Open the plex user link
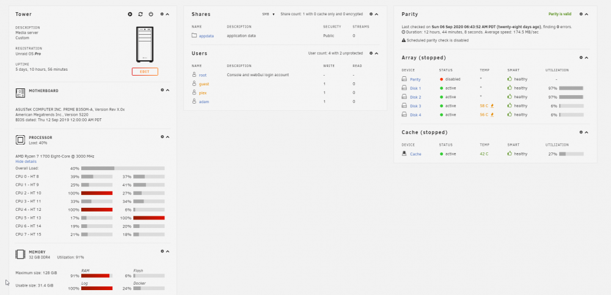The height and width of the screenshot is (295, 611). pyautogui.click(x=203, y=93)
